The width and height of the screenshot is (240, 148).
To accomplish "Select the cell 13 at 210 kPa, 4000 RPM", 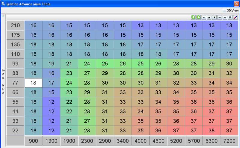I will (x=140, y=26).
